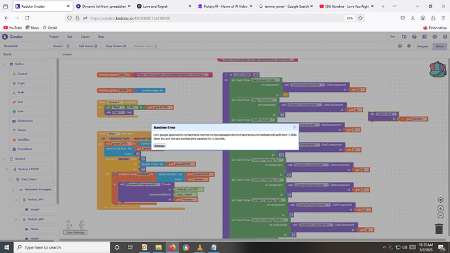Click the Add Screen button
Viewport: 450px width, 253px height.
click(88, 46)
